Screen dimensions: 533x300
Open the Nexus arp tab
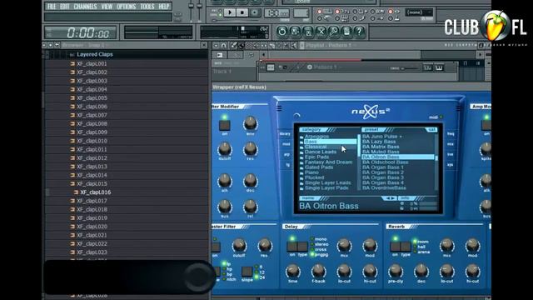(x=286, y=154)
